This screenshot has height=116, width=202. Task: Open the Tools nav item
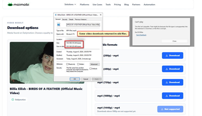108,5
